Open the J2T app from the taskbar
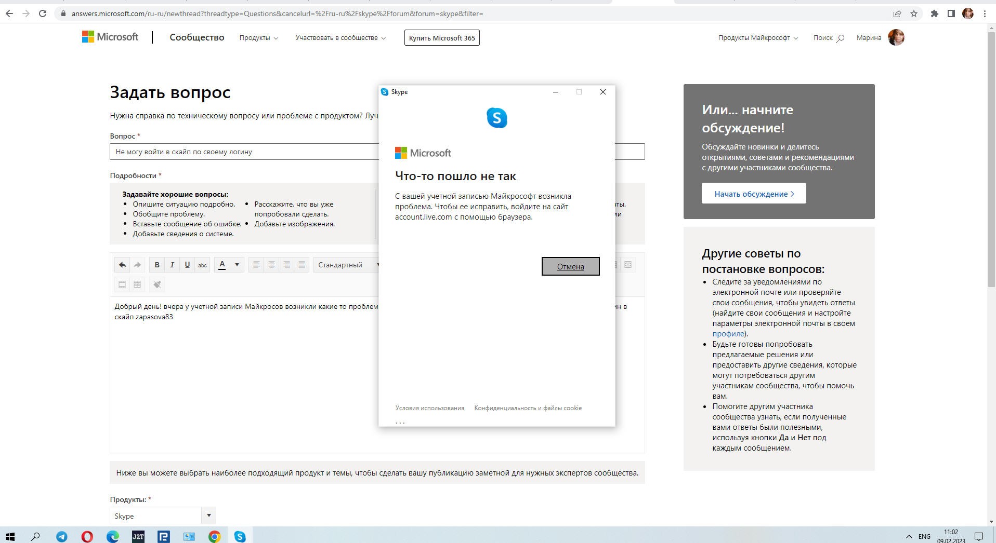This screenshot has width=996, height=543. click(x=138, y=536)
